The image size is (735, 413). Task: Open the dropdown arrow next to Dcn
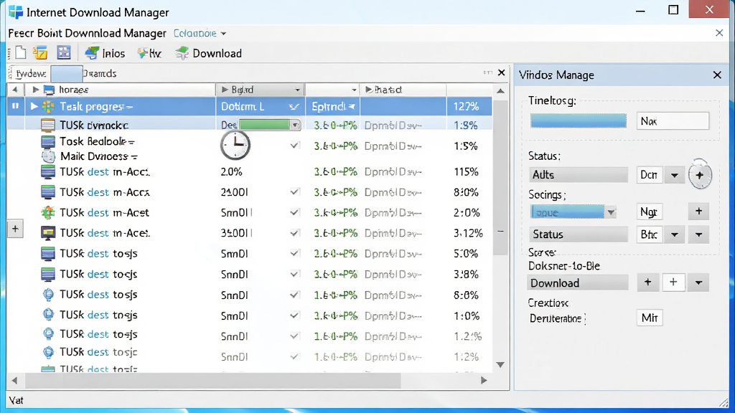(x=675, y=175)
